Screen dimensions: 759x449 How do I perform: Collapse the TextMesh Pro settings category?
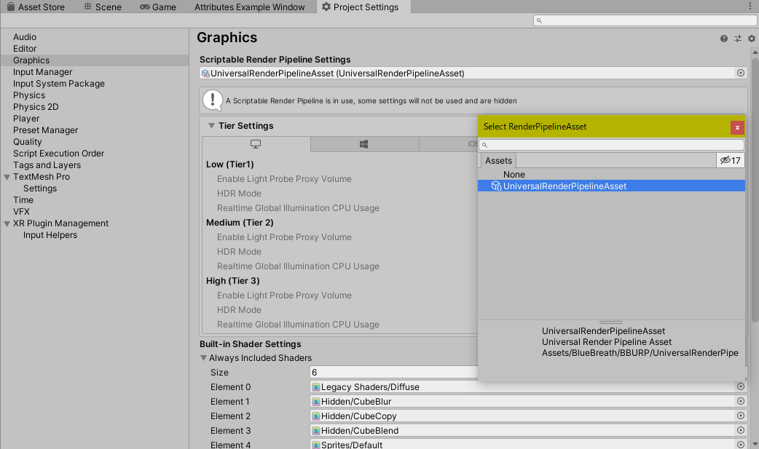click(7, 177)
